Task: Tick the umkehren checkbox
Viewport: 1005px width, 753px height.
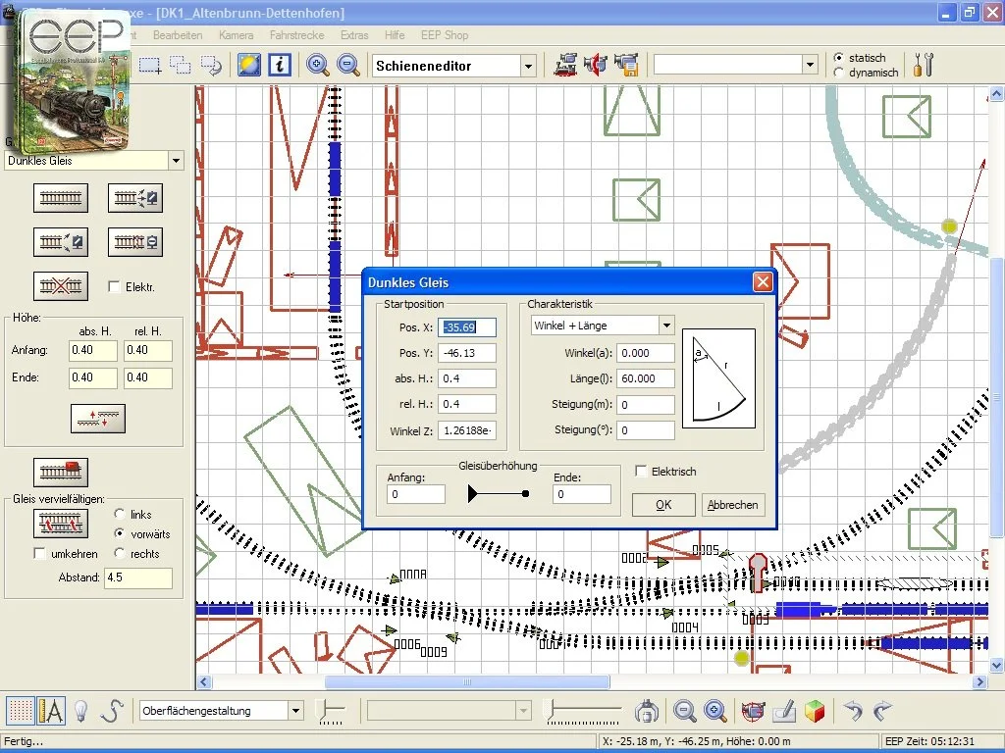Action: click(x=40, y=554)
